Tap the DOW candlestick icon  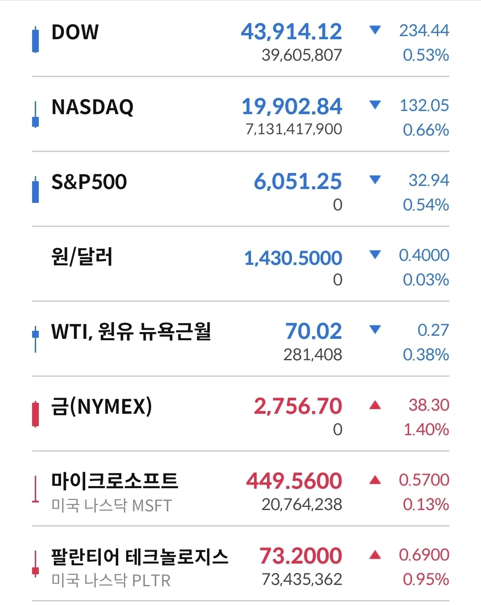coord(35,40)
